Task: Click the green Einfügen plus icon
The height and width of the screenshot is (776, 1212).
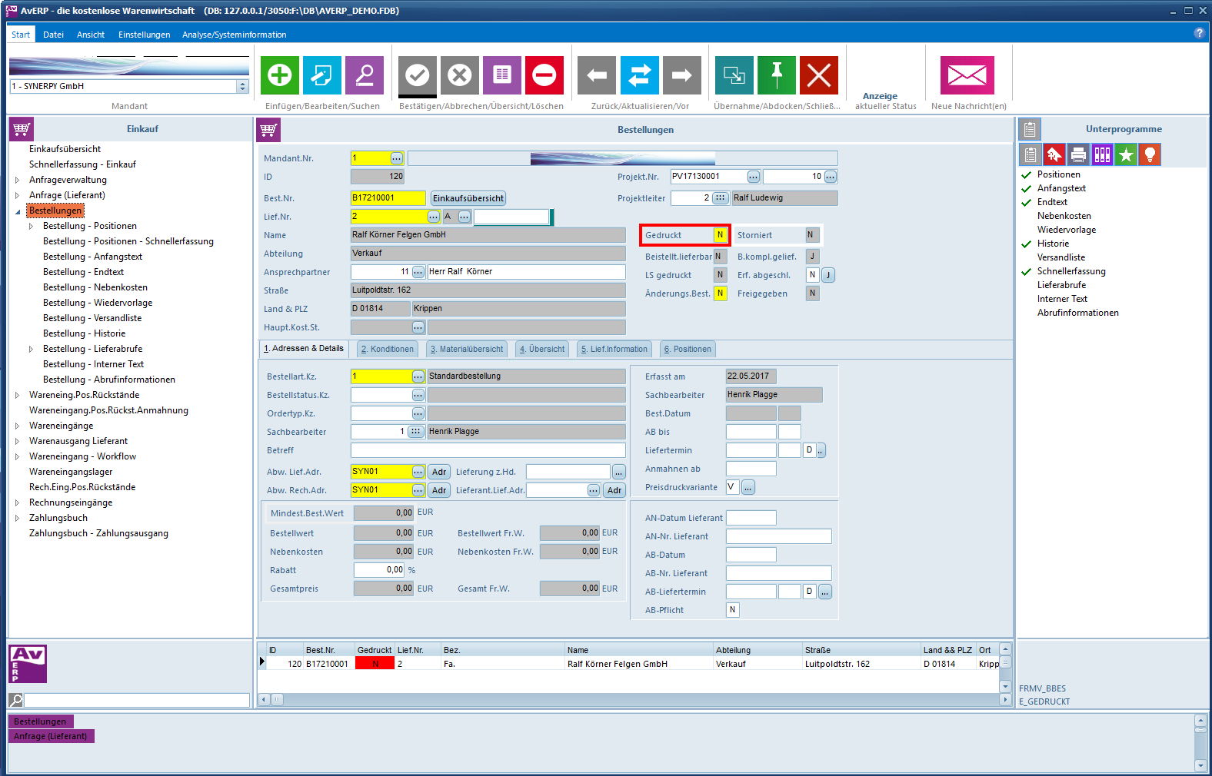Action: click(x=280, y=75)
